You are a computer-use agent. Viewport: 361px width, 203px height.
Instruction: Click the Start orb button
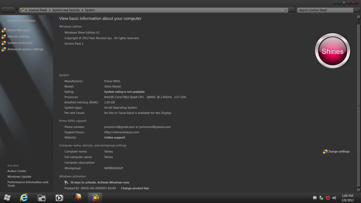pos(7,197)
